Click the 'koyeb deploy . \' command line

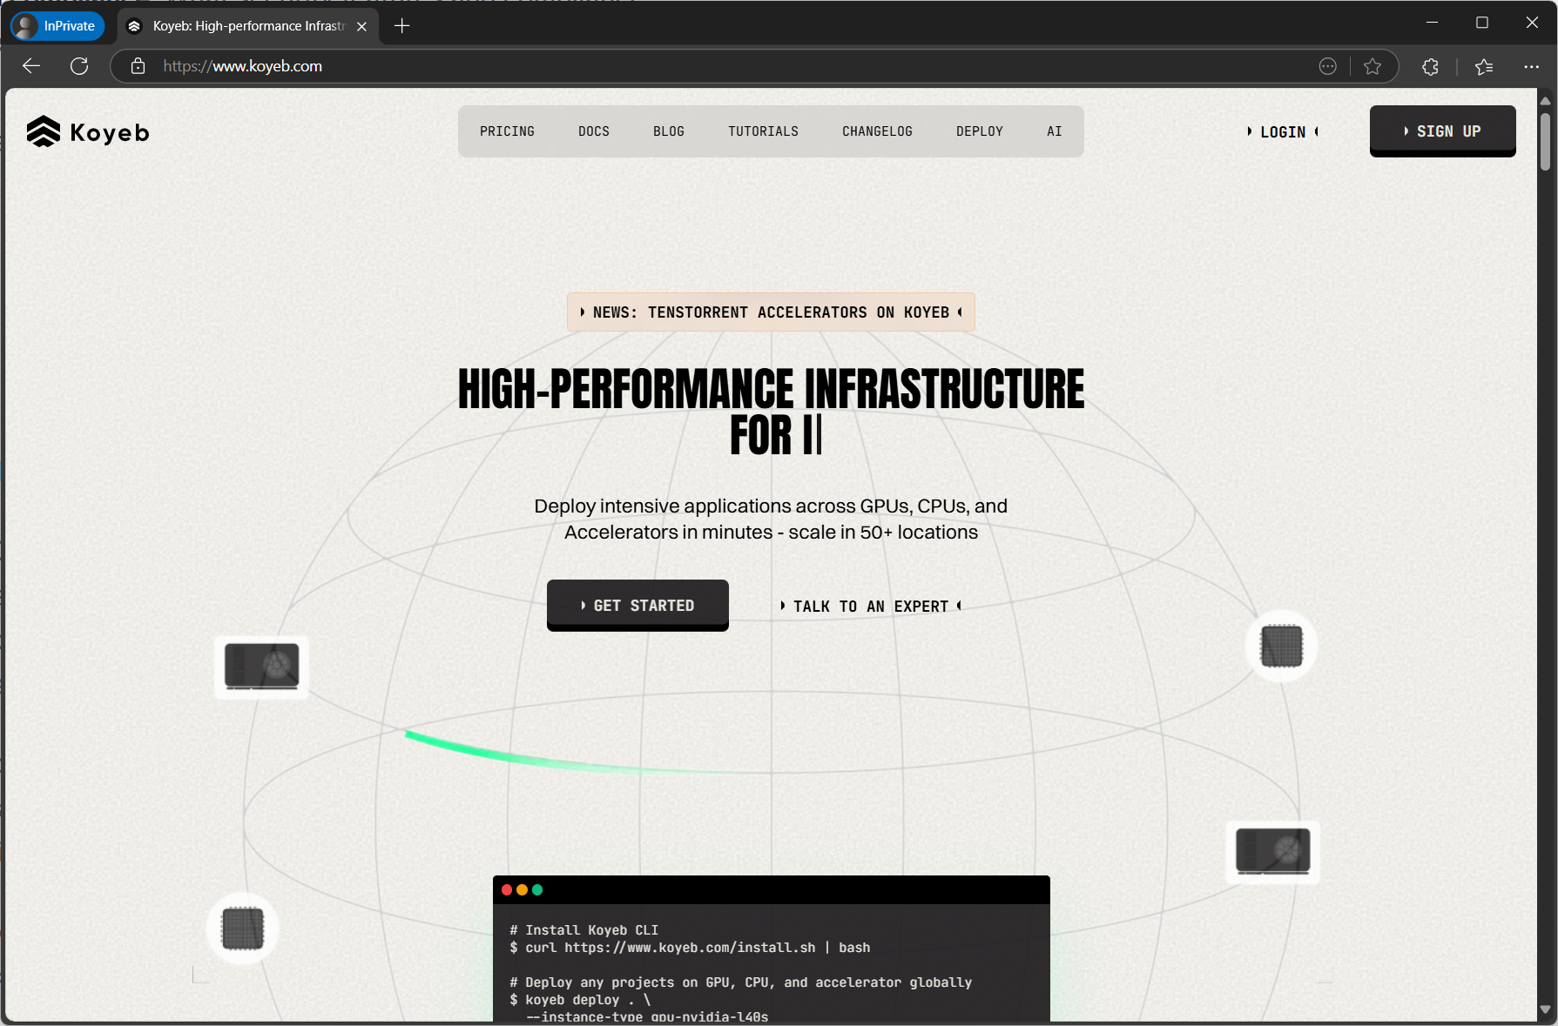pos(580,1000)
